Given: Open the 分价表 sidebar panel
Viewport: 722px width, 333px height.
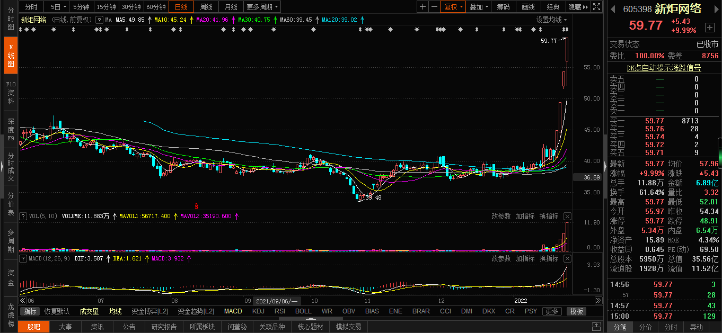Looking at the screenshot, I should click(x=11, y=203).
